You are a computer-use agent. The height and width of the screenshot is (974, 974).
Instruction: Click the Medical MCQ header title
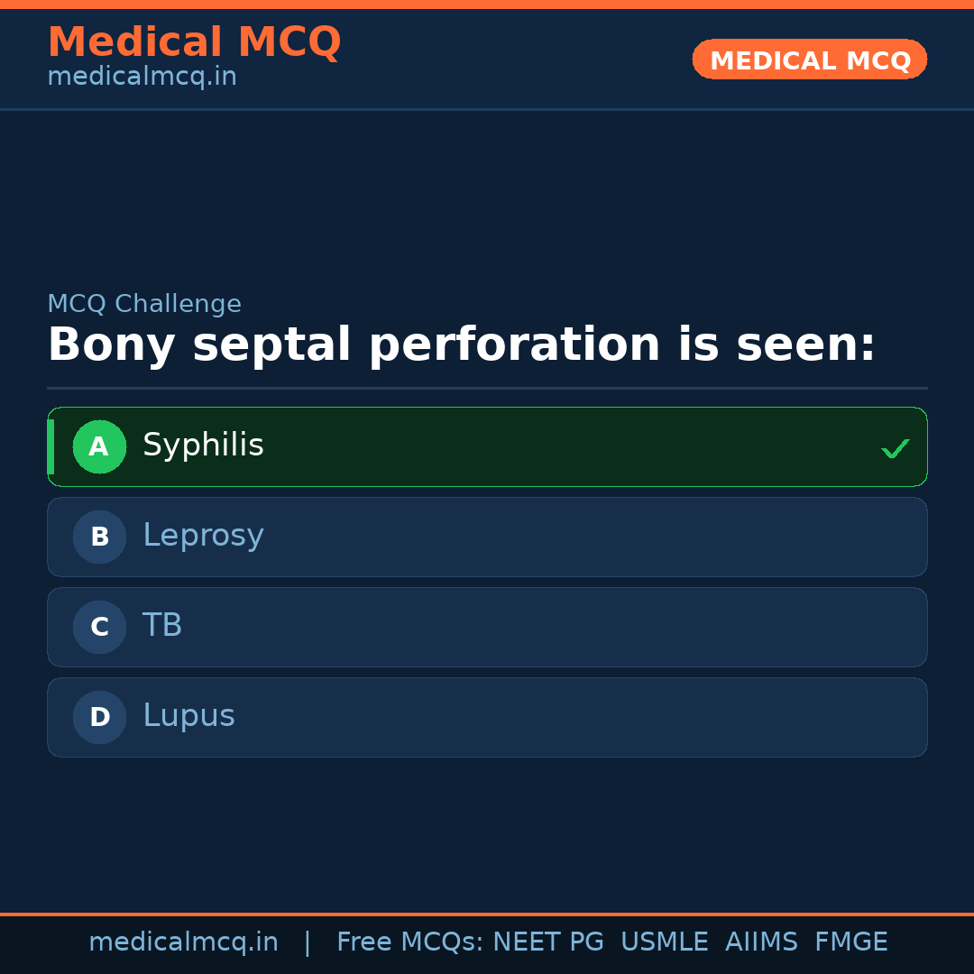pos(194,42)
